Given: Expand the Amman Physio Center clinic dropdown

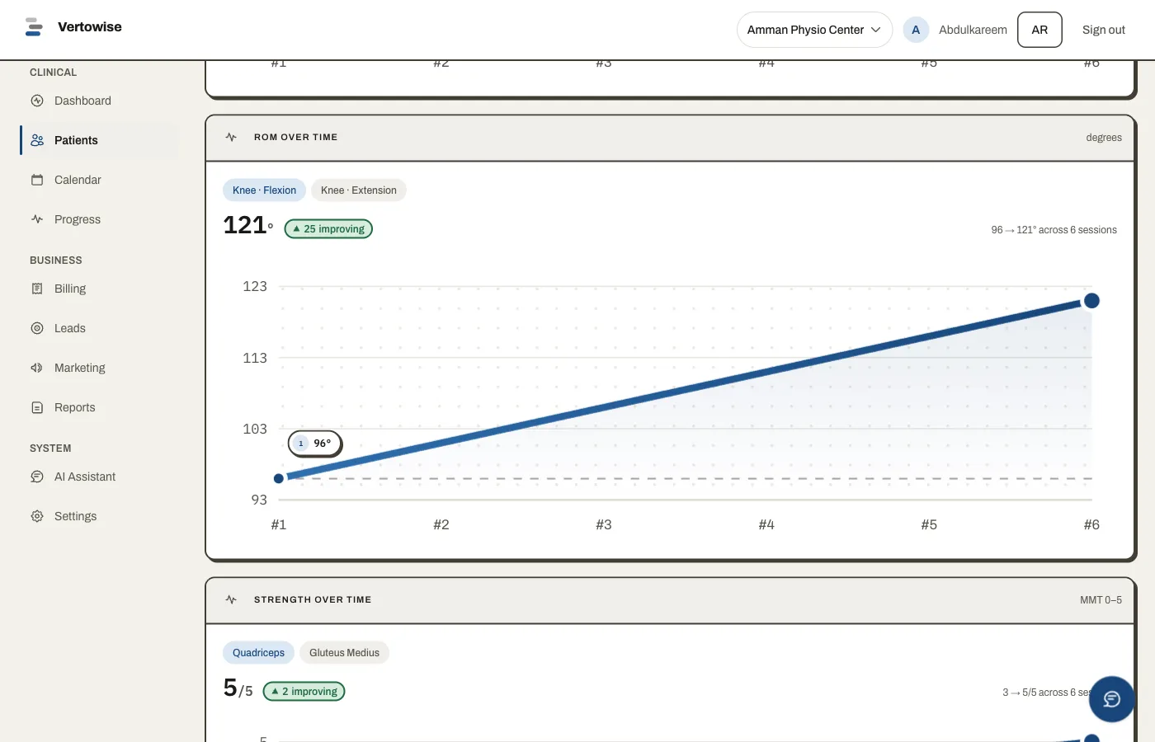Looking at the screenshot, I should click(x=814, y=30).
